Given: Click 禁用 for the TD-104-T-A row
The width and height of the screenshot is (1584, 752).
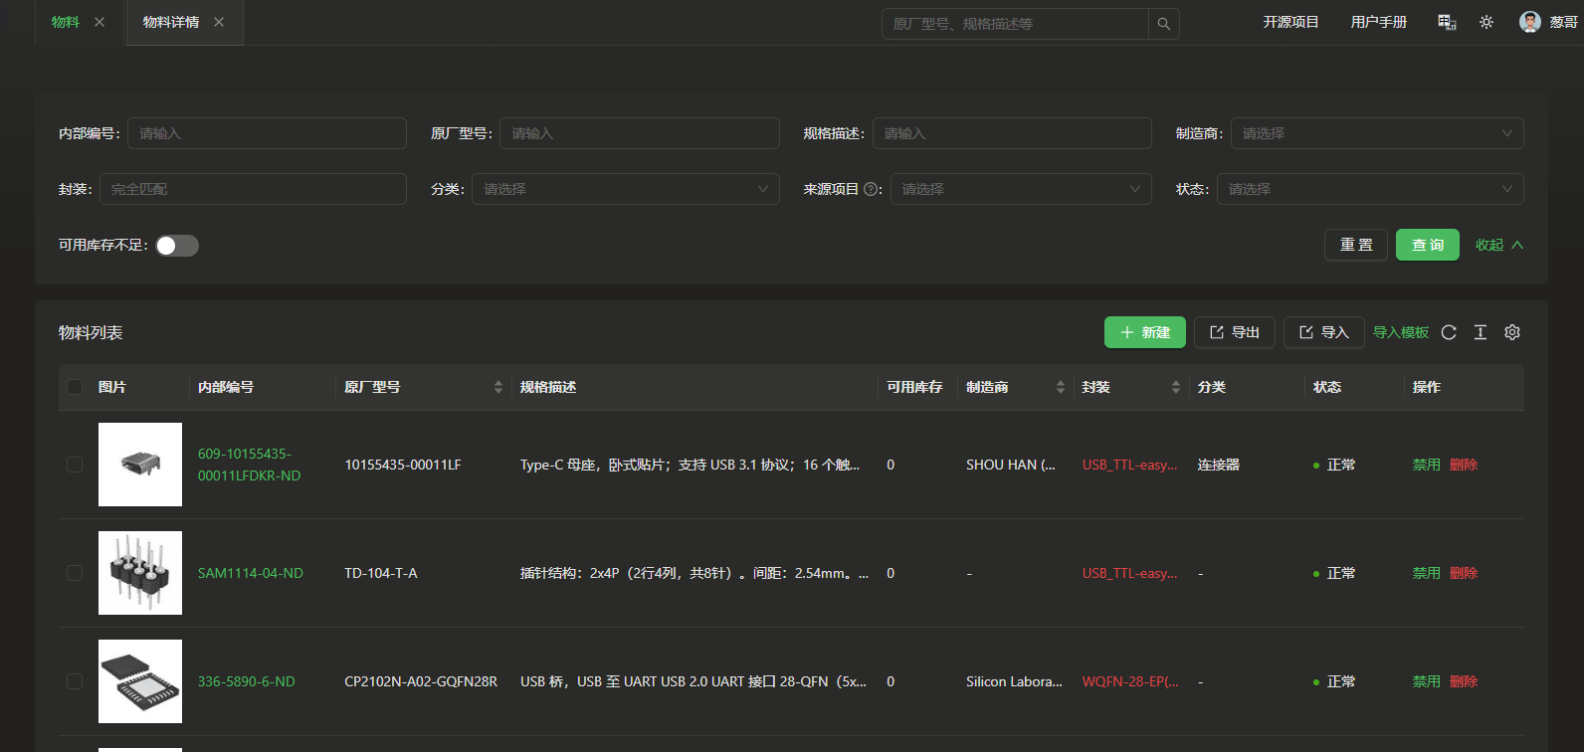Looking at the screenshot, I should point(1427,573).
